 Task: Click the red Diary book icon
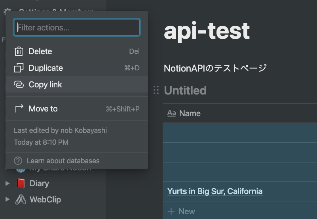pos(21,183)
